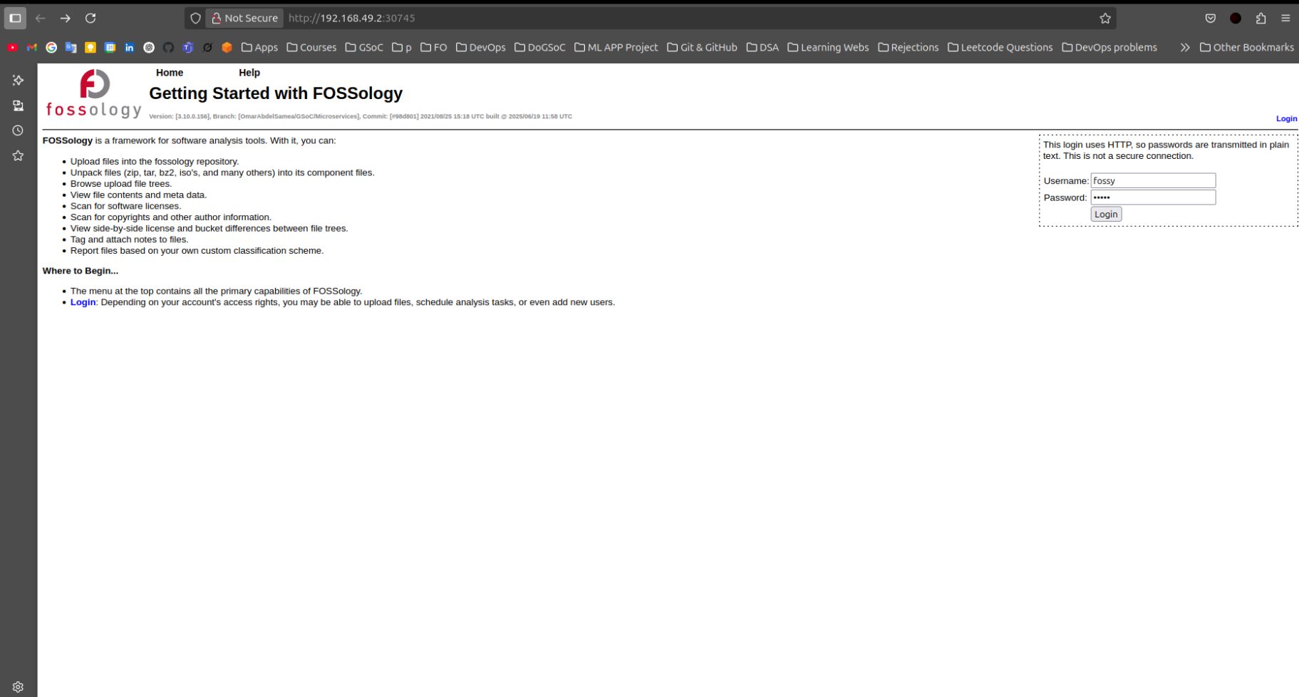
Task: Open the DevOps problems bookmark folder
Action: point(1109,47)
